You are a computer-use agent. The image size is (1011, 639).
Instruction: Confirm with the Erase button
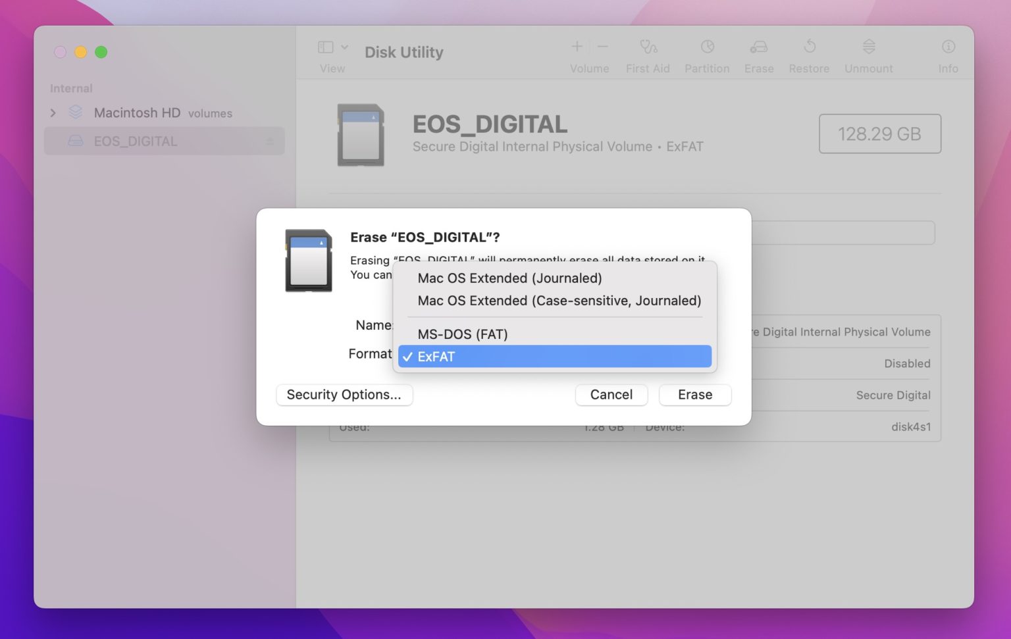pyautogui.click(x=695, y=395)
